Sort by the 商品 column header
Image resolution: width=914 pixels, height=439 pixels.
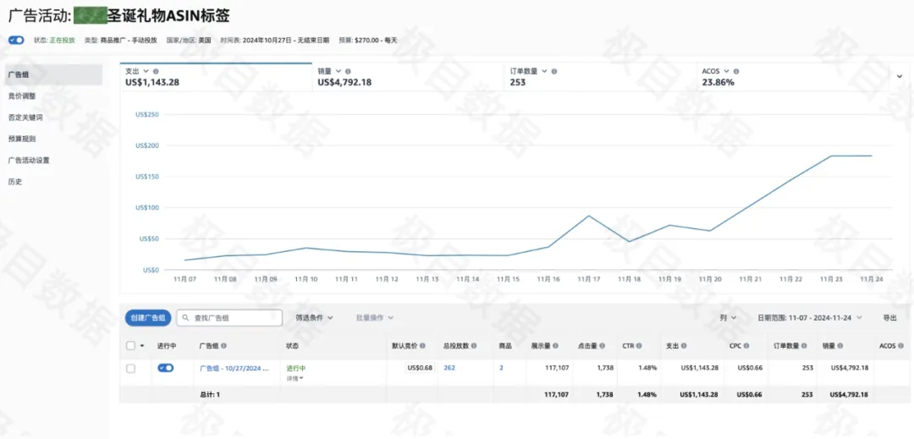(x=504, y=346)
